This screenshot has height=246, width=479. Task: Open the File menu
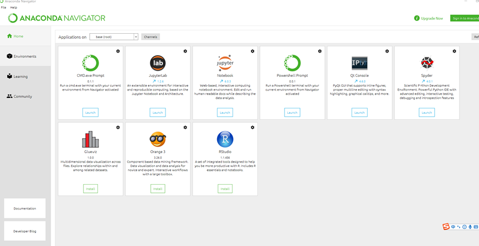click(3, 7)
